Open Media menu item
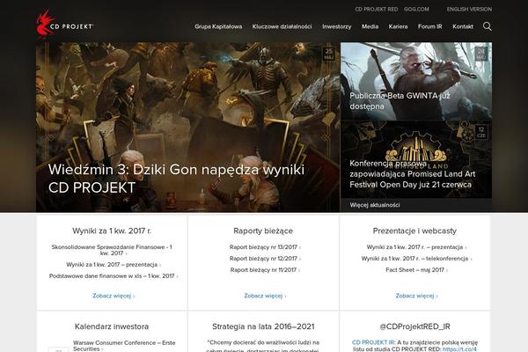Viewport: 528px width, 352px height. (370, 26)
